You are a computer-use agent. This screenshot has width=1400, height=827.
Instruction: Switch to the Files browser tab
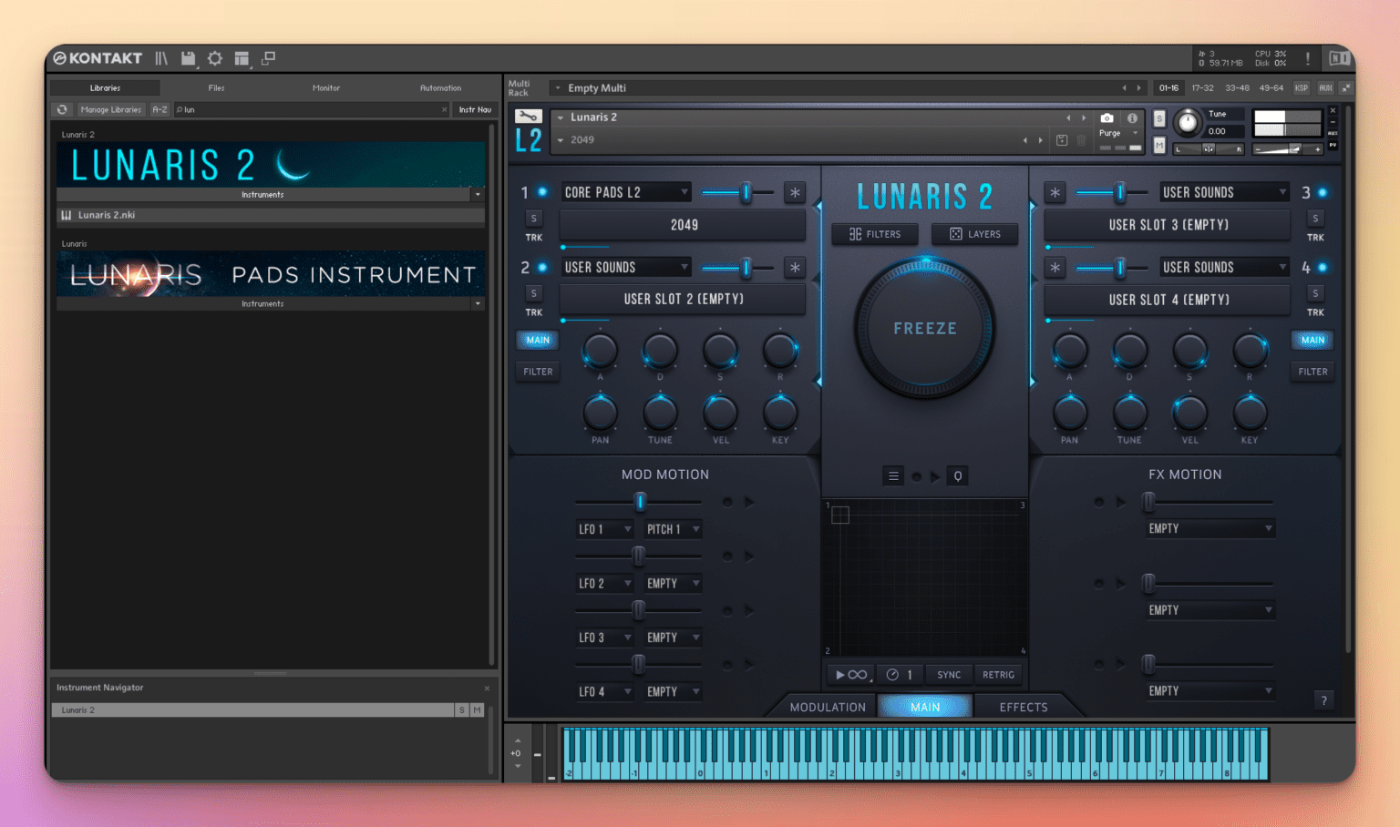(x=216, y=87)
